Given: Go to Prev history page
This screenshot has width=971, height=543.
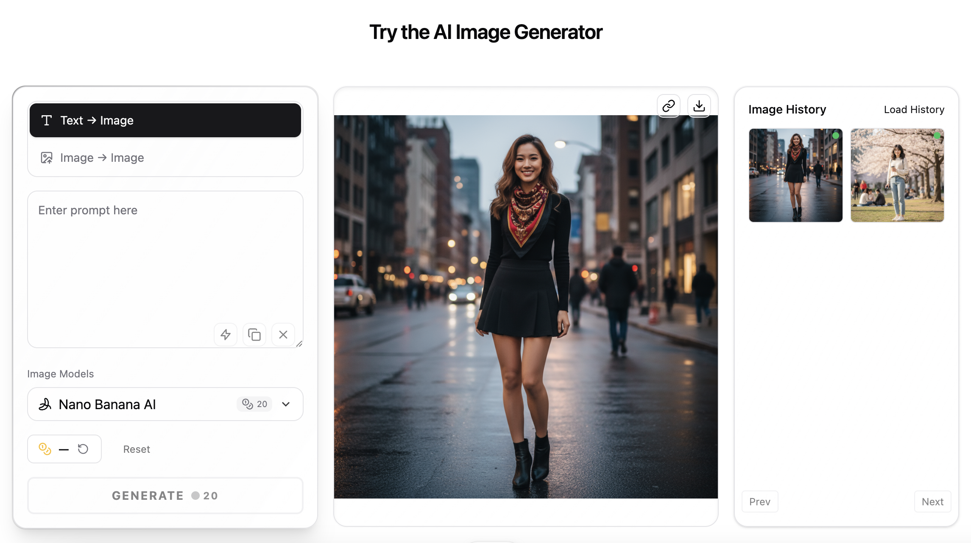Looking at the screenshot, I should (x=759, y=501).
